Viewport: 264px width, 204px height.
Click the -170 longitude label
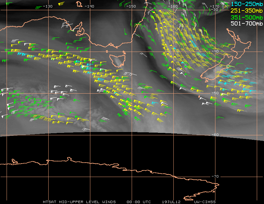click(x=214, y=6)
